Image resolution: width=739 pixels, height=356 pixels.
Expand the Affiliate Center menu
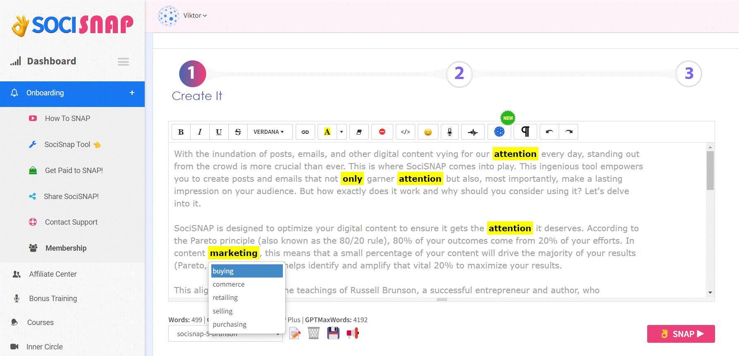[x=72, y=274]
